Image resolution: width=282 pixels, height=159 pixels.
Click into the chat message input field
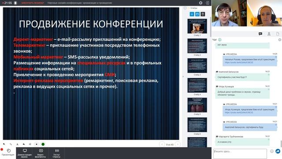pos(240,154)
